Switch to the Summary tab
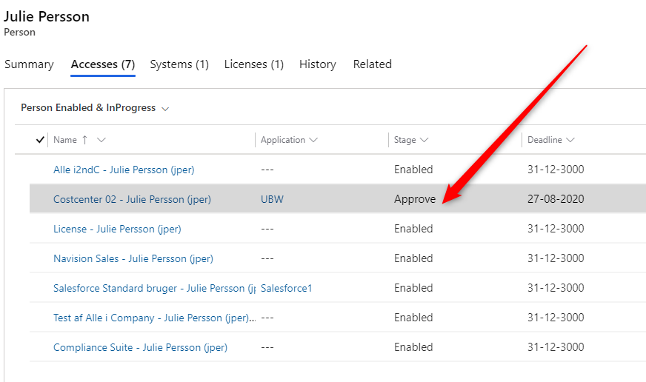Screen dimensions: 646x382 tap(29, 64)
